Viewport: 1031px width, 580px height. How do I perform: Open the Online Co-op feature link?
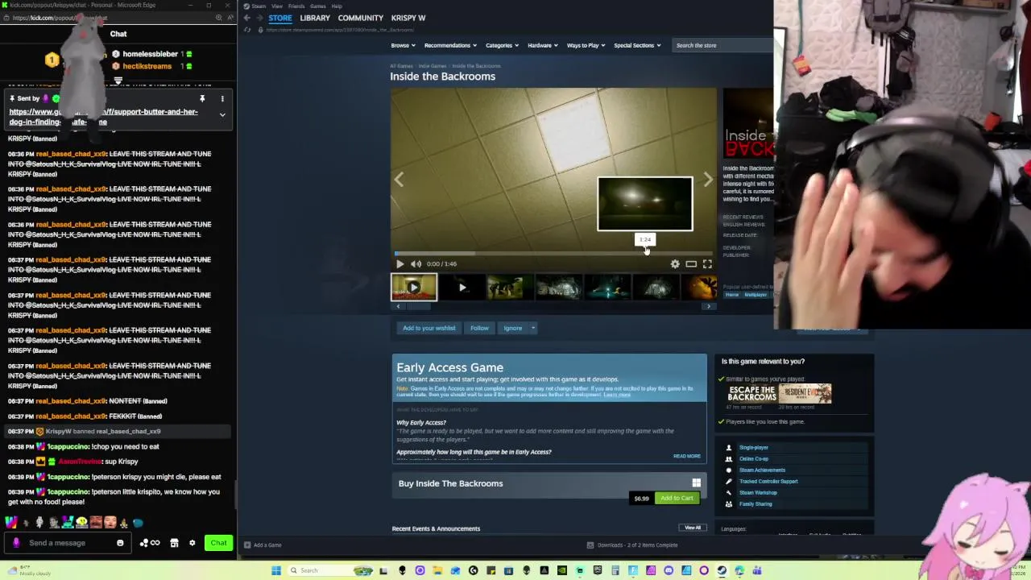pos(754,458)
